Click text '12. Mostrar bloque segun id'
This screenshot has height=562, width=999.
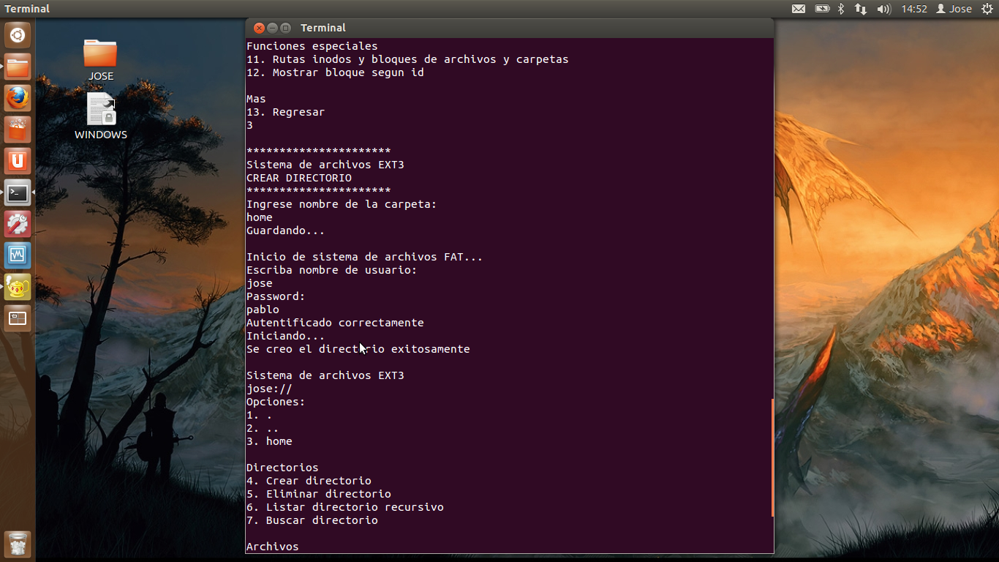(x=335, y=72)
